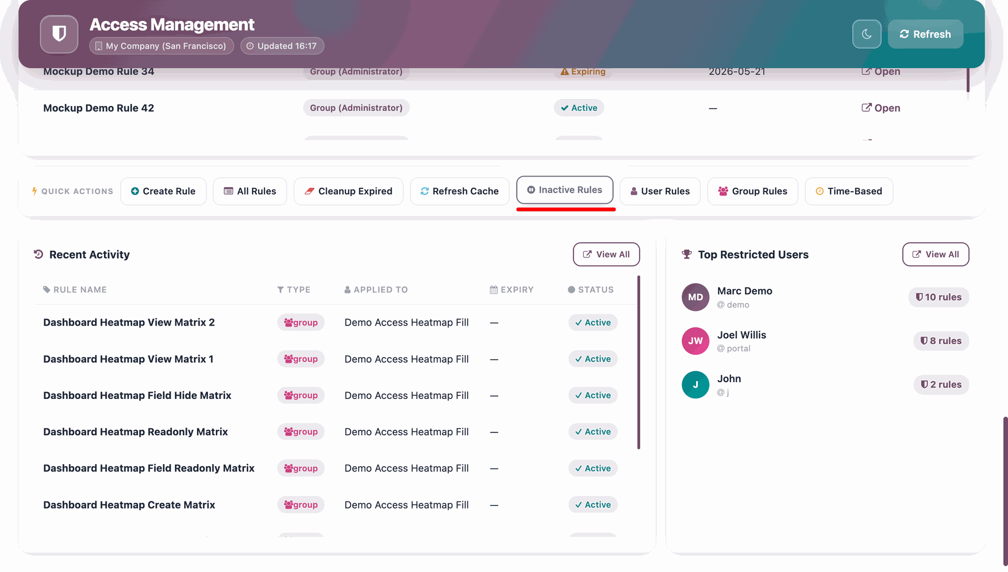
Task: Open Inactive Rules quick action
Action: (565, 190)
